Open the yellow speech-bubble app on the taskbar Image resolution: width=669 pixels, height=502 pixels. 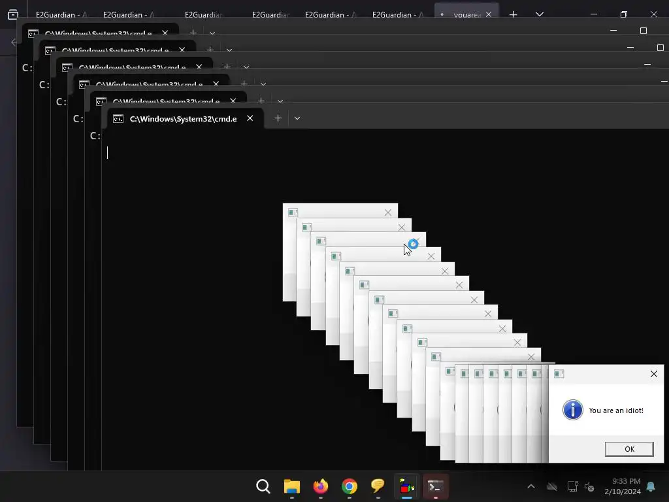378,486
